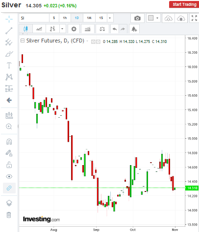Screen dimensions: 199x232
Task: Remove drawings with trash can icon
Action: [9, 215]
